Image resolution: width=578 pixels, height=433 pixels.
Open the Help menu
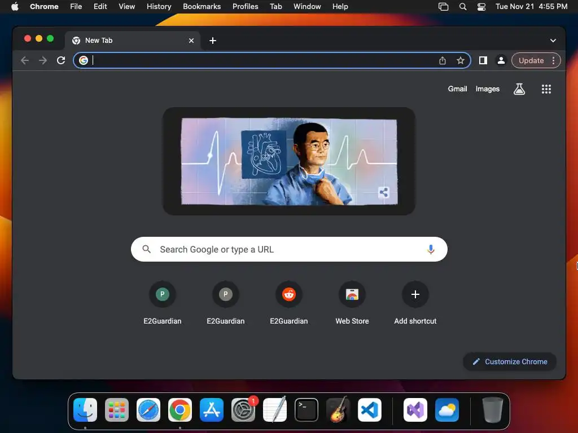340,6
